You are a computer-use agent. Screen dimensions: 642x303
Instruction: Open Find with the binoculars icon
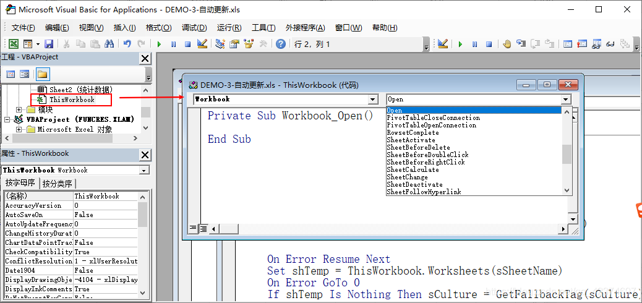coord(109,45)
